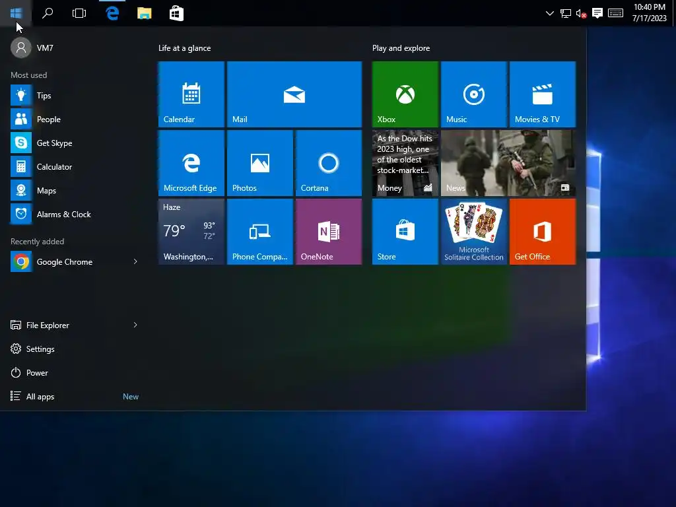Select Get Skype in Most used
Image resolution: width=676 pixels, height=507 pixels.
pos(74,143)
